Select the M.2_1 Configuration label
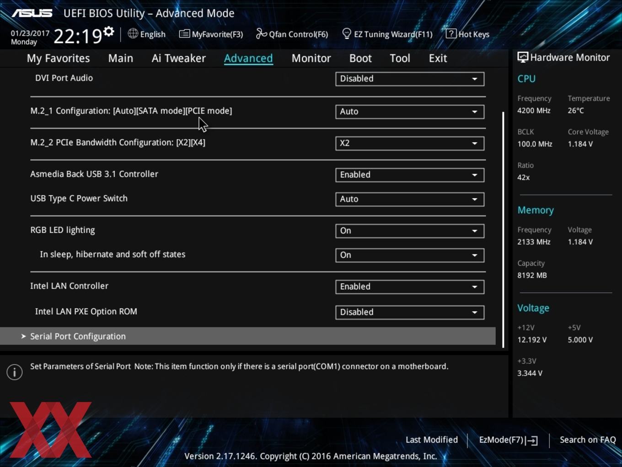 click(x=131, y=111)
